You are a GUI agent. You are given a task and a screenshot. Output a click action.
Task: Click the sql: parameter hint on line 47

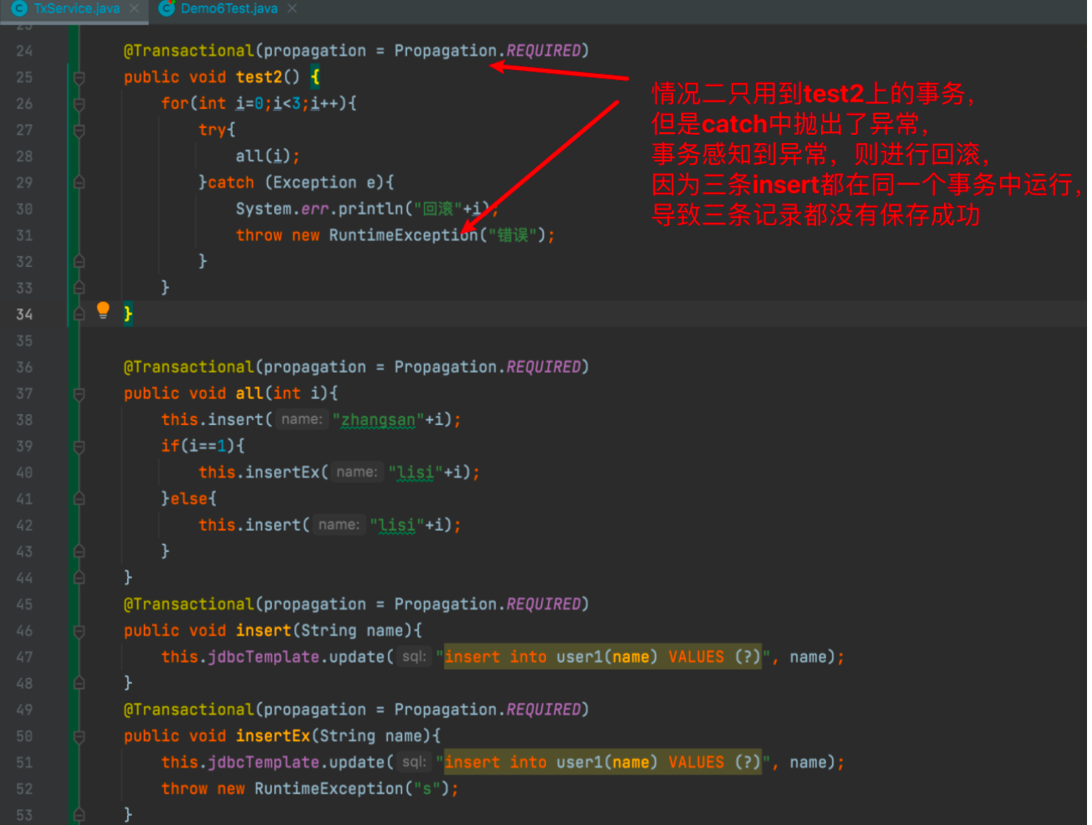[x=414, y=657]
